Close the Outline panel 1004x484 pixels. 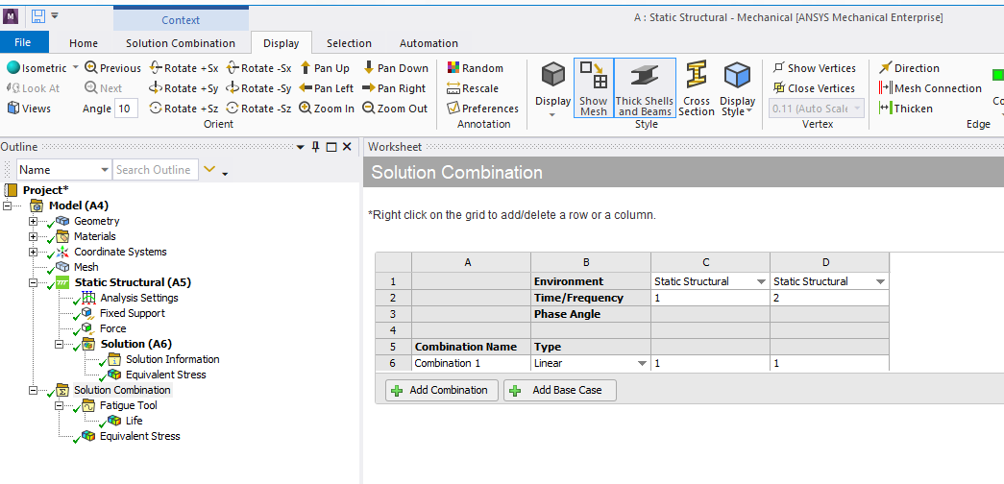347,147
